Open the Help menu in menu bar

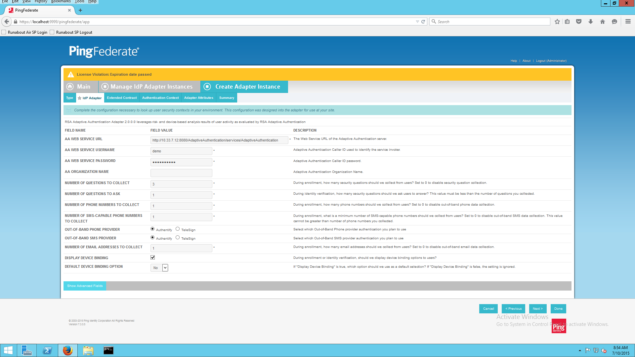92,1
